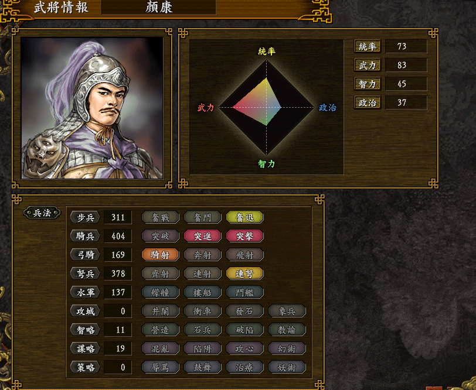The image size is (476, 390).
Task: Click the 樓船 navy tactic badge
Action: pyautogui.click(x=202, y=293)
